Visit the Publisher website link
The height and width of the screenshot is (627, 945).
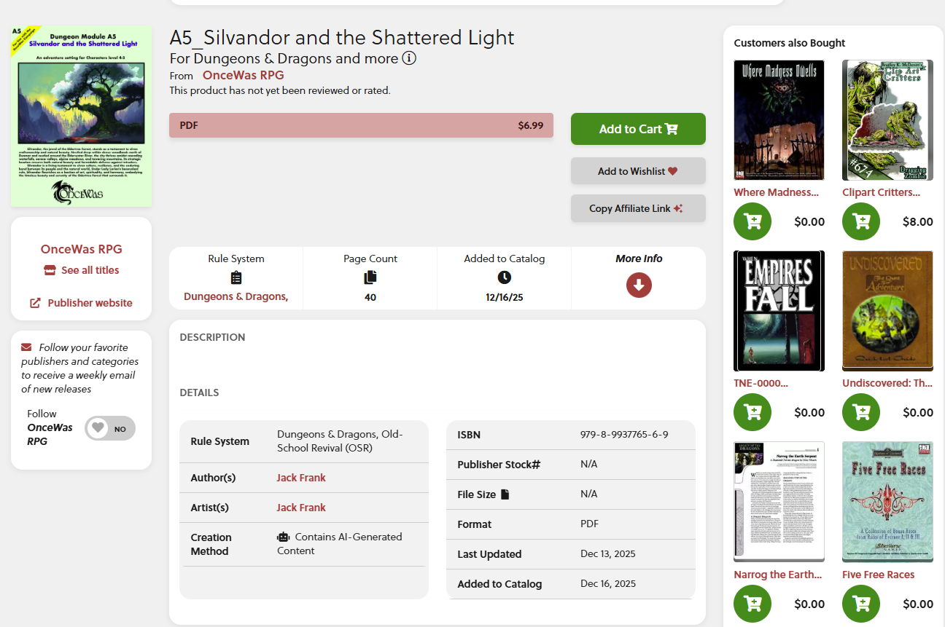82,303
